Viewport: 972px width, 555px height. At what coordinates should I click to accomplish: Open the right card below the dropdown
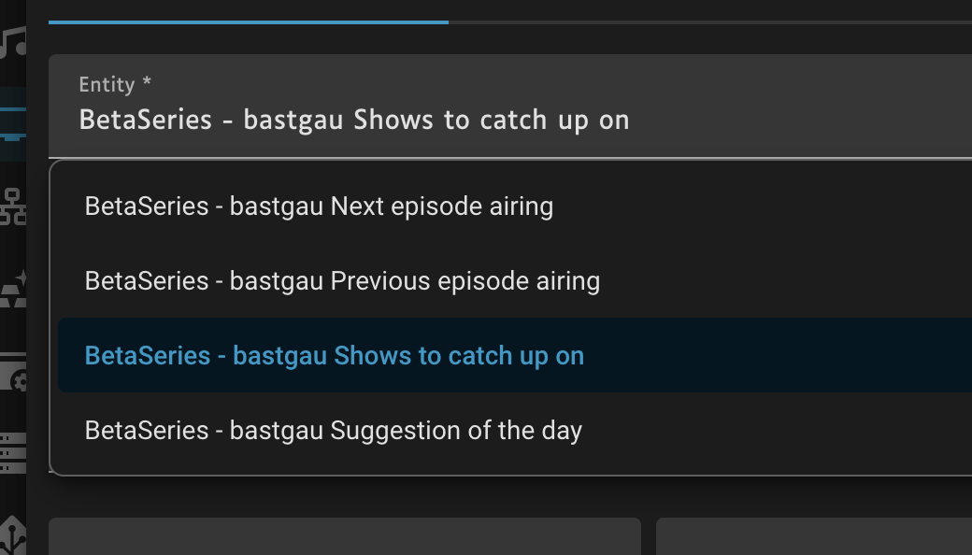[x=814, y=536]
